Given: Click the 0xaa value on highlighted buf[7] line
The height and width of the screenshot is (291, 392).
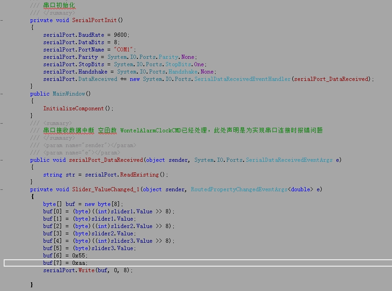Looking at the screenshot, I should tap(79, 263).
